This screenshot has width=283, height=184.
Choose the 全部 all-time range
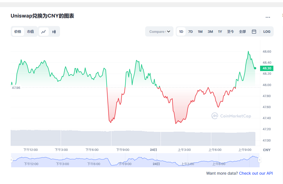pos(242,32)
